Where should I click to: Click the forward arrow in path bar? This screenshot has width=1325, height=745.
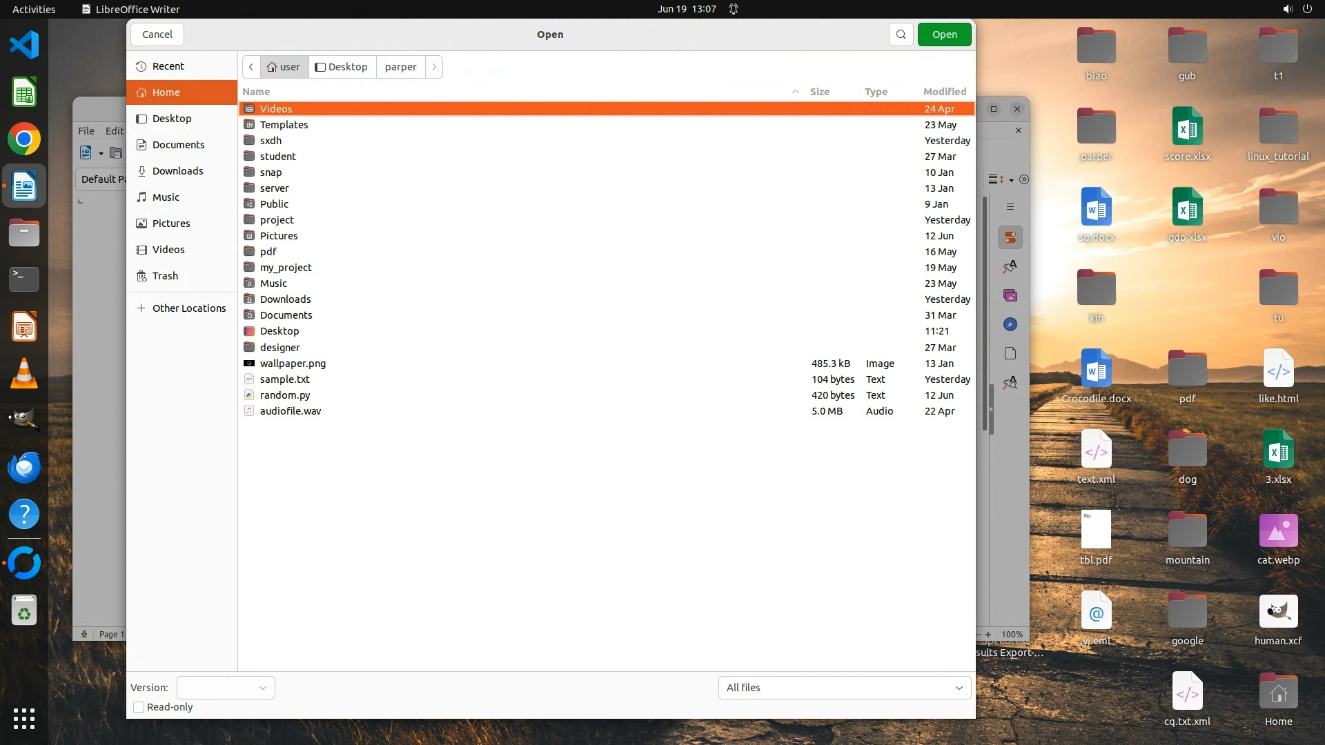click(434, 67)
